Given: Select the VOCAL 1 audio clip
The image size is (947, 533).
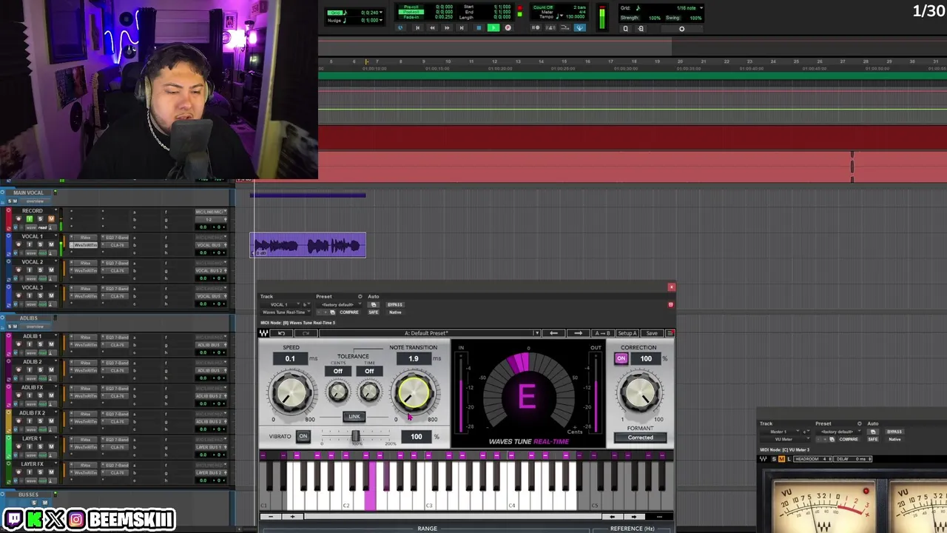Looking at the screenshot, I should pyautogui.click(x=308, y=245).
